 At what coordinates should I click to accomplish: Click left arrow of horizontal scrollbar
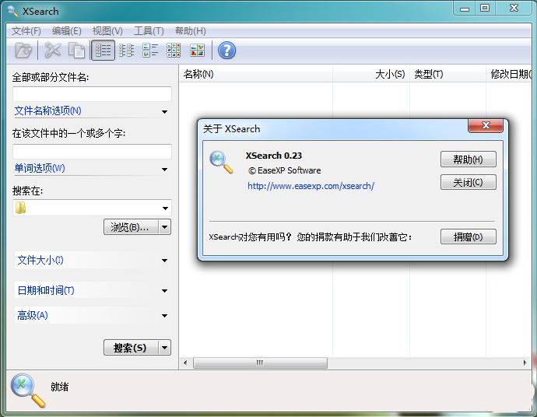tap(185, 363)
